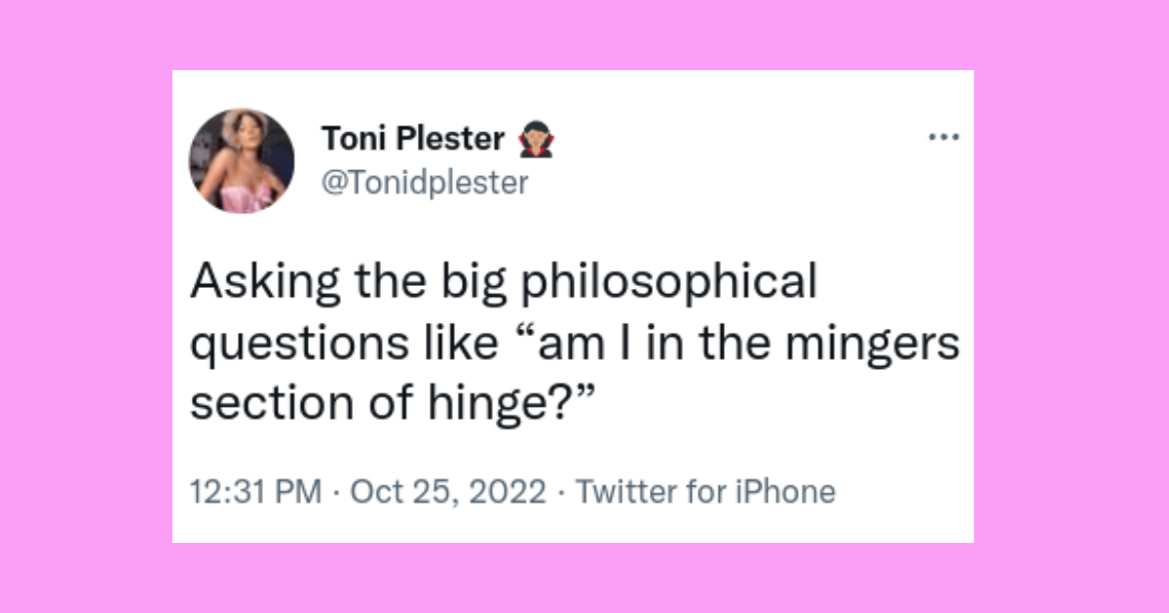Click the 12:31 PM timestamp
Viewport: 1169px width, 613px height.
255,491
